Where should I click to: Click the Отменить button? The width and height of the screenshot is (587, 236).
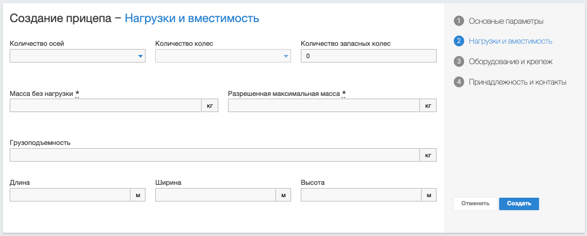(475, 204)
